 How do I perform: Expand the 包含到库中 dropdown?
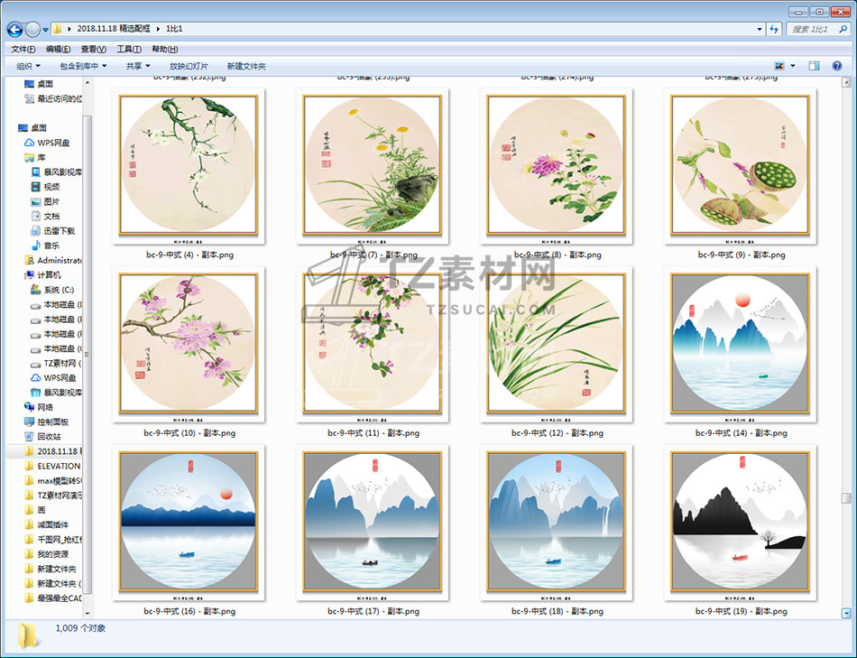(x=83, y=66)
